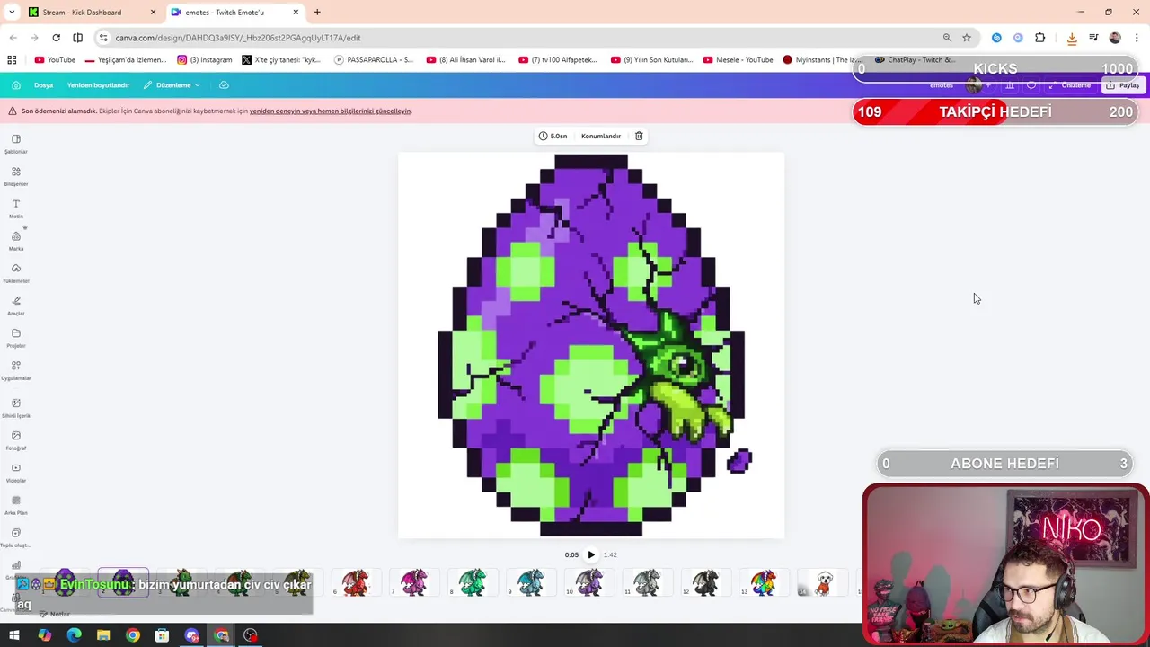This screenshot has width=1150, height=647.
Task: Add collaborator with the plus icon
Action: point(988,85)
